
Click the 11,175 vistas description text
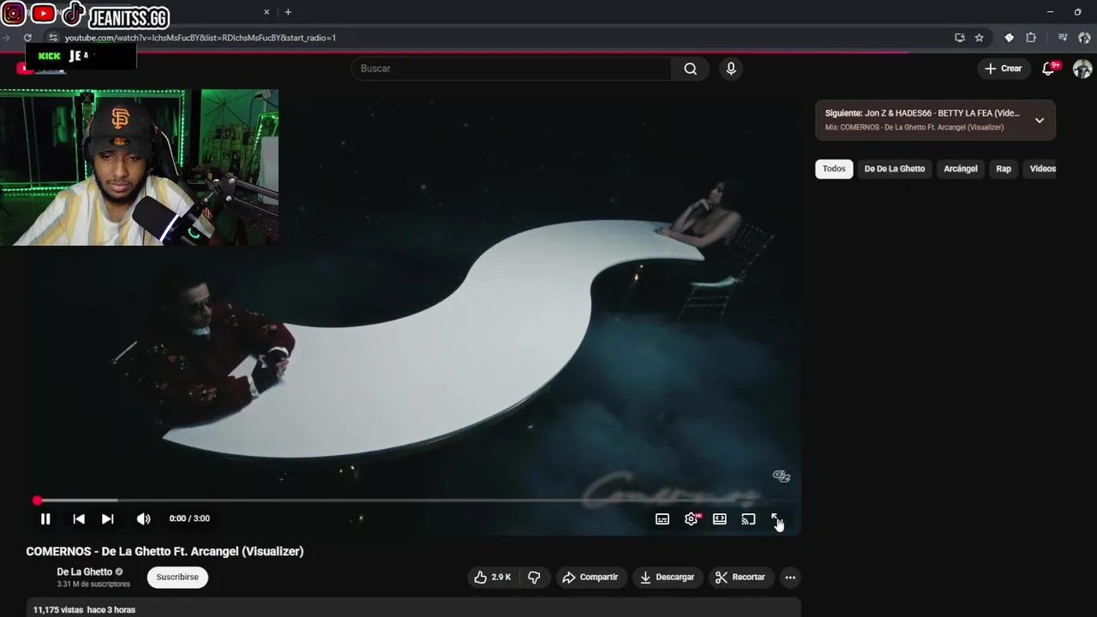(84, 610)
